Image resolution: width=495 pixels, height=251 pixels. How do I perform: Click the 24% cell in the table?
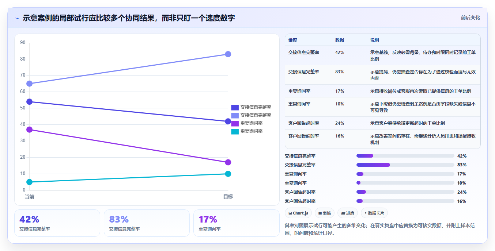[340, 123]
